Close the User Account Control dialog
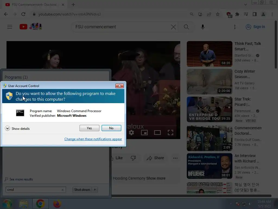This screenshot has width=278, height=209. (x=119, y=86)
